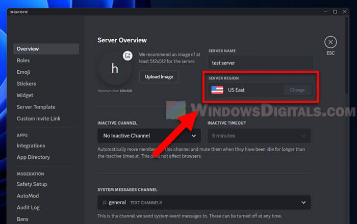Viewport: 357px width, 224px height.
Task: Click the server avatar with letter h
Action: [115, 68]
